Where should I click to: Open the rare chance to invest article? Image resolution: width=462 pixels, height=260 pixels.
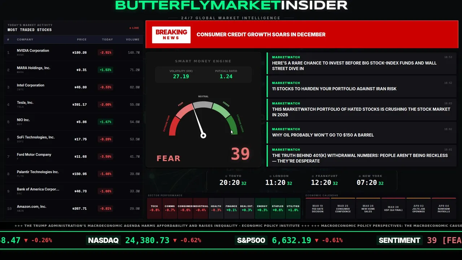click(x=362, y=63)
